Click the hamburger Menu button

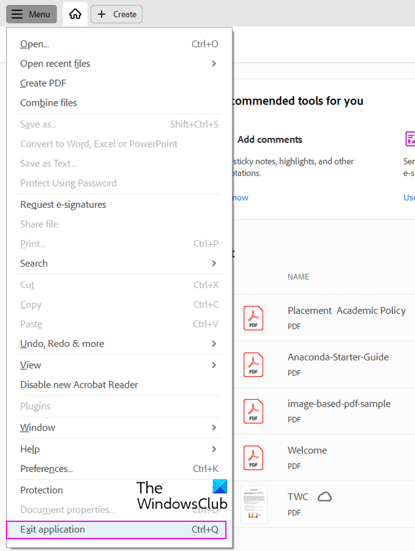point(31,14)
